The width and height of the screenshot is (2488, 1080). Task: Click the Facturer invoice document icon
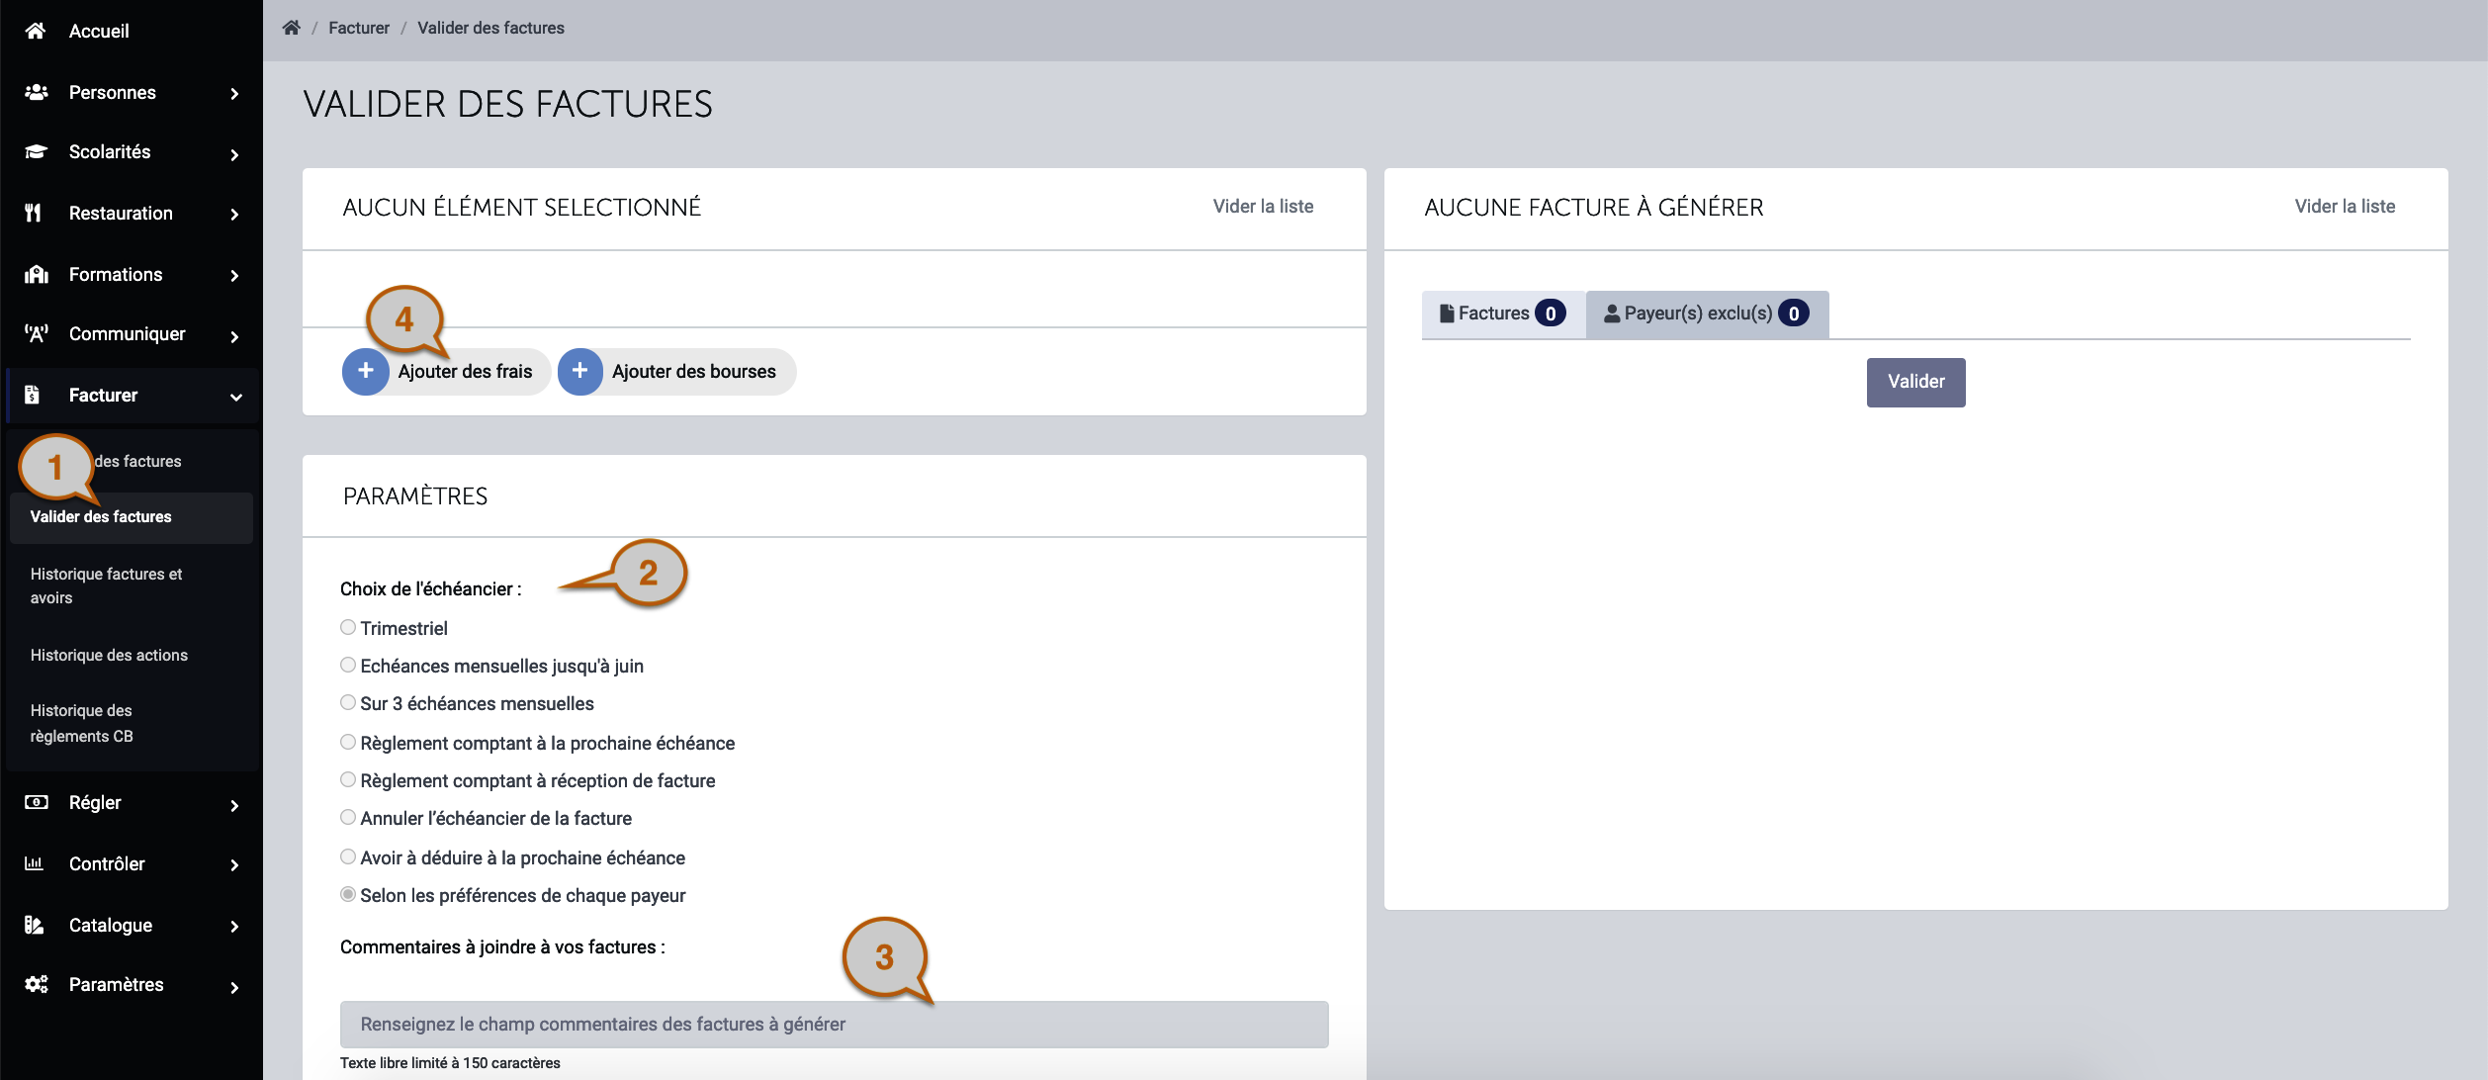point(33,395)
